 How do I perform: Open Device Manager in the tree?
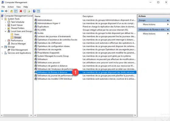point(18,44)
